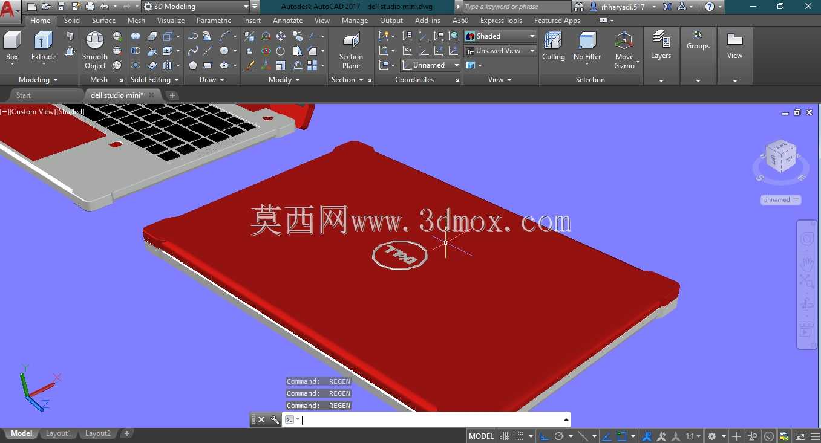This screenshot has width=821, height=443.
Task: Open the annotation scale 1:1 dropdown
Action: [x=693, y=436]
